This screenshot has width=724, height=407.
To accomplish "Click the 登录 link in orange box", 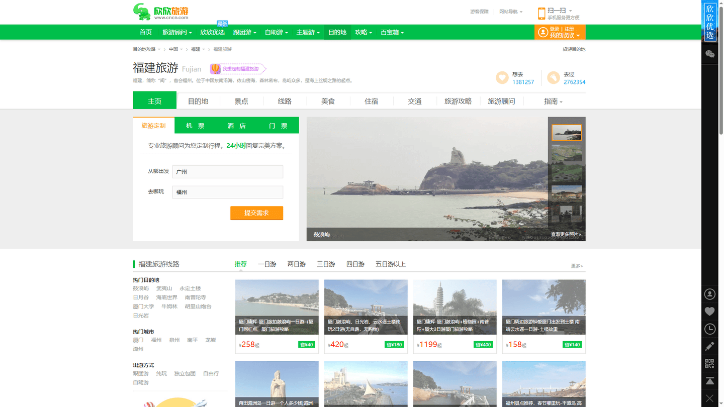I will [555, 29].
